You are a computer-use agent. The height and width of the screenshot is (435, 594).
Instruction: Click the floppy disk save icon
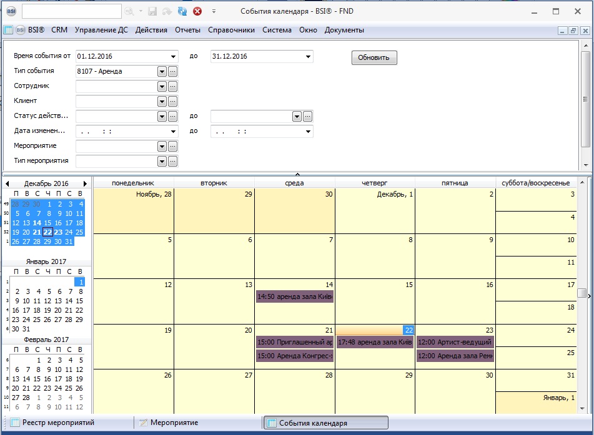coord(152,11)
